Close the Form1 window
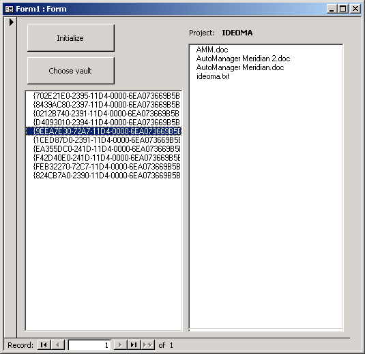Viewport: 365px width, 354px height. pyautogui.click(x=355, y=9)
